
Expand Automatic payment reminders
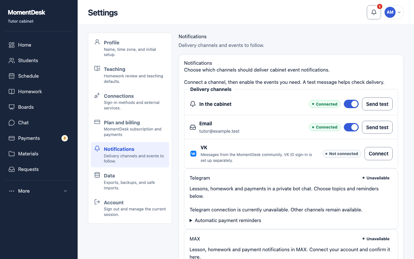click(x=225, y=220)
